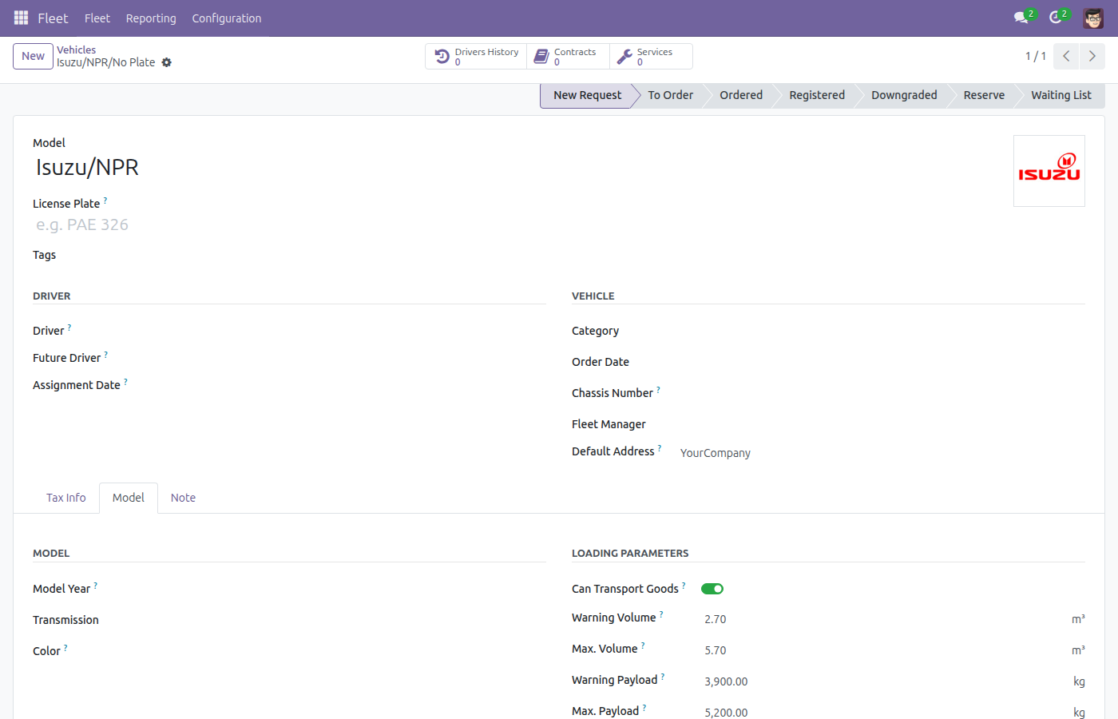Open the user avatar menu
Image resolution: width=1118 pixels, height=719 pixels.
(x=1093, y=18)
